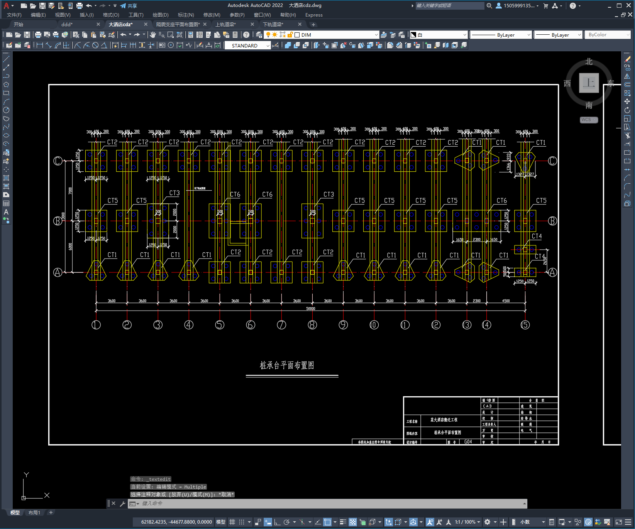Click the Plot (print) icon in title bar

(x=80, y=6)
